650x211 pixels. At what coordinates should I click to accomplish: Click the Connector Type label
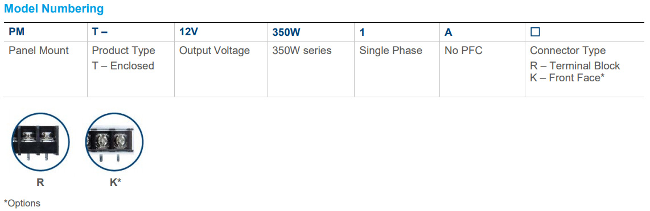point(568,51)
